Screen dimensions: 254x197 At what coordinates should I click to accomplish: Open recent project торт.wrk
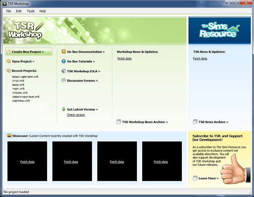(x=18, y=89)
